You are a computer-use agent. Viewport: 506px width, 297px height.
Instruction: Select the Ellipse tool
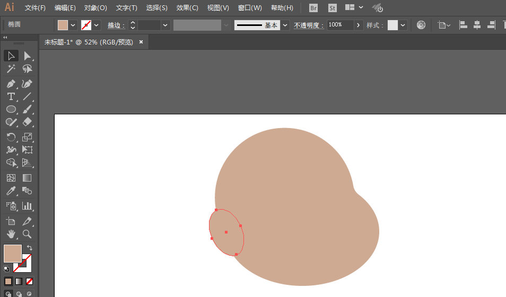pyautogui.click(x=11, y=109)
